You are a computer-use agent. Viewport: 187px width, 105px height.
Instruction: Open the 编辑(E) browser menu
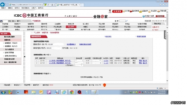coord(10,8)
